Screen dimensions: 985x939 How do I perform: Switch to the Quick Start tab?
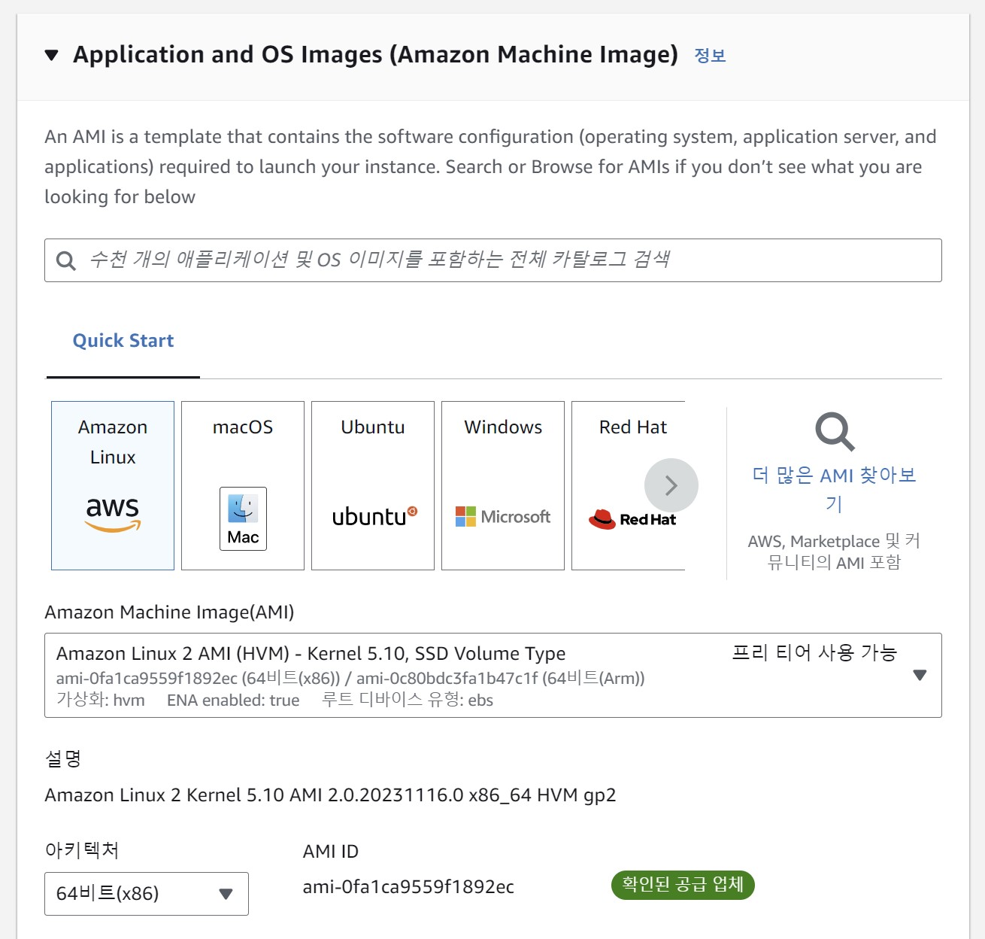click(x=123, y=341)
